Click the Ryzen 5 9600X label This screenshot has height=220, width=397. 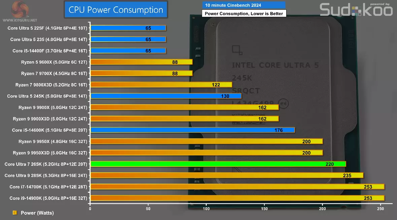coord(54,62)
